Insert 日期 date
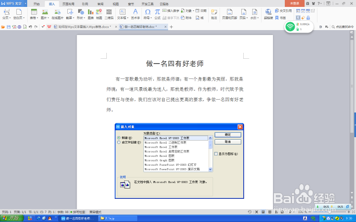The width and height of the screenshot is (356, 222). tap(201, 11)
